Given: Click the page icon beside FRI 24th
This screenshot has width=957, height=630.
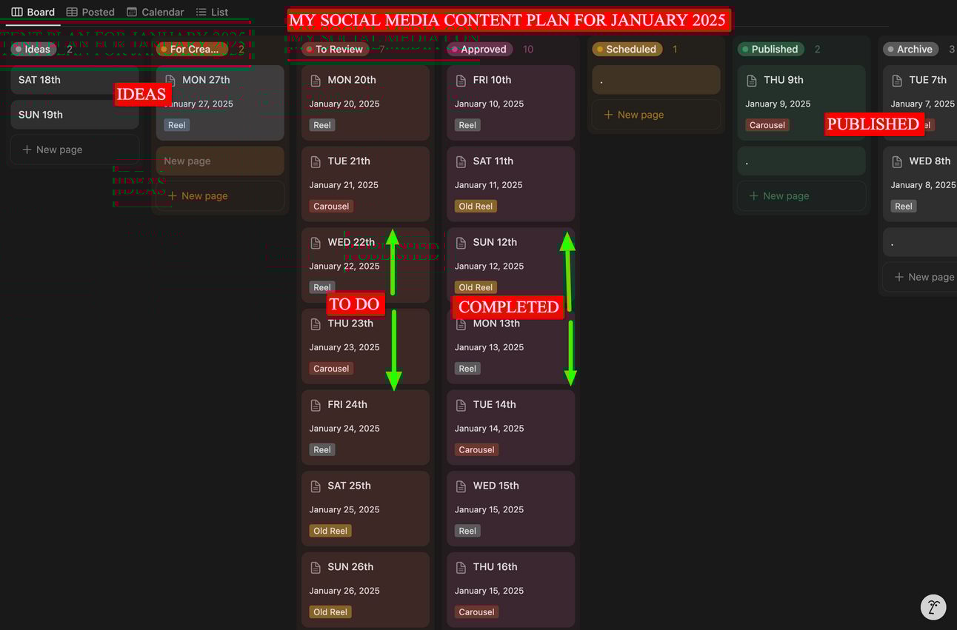Looking at the screenshot, I should pos(315,405).
